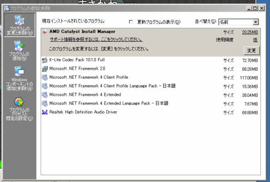The height and width of the screenshot is (182, 270).
Task: Close the プログラムの追加と削除 window
Action: point(261,8)
